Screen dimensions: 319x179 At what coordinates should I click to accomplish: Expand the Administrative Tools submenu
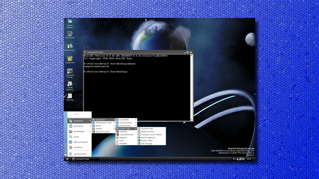[x=103, y=123]
